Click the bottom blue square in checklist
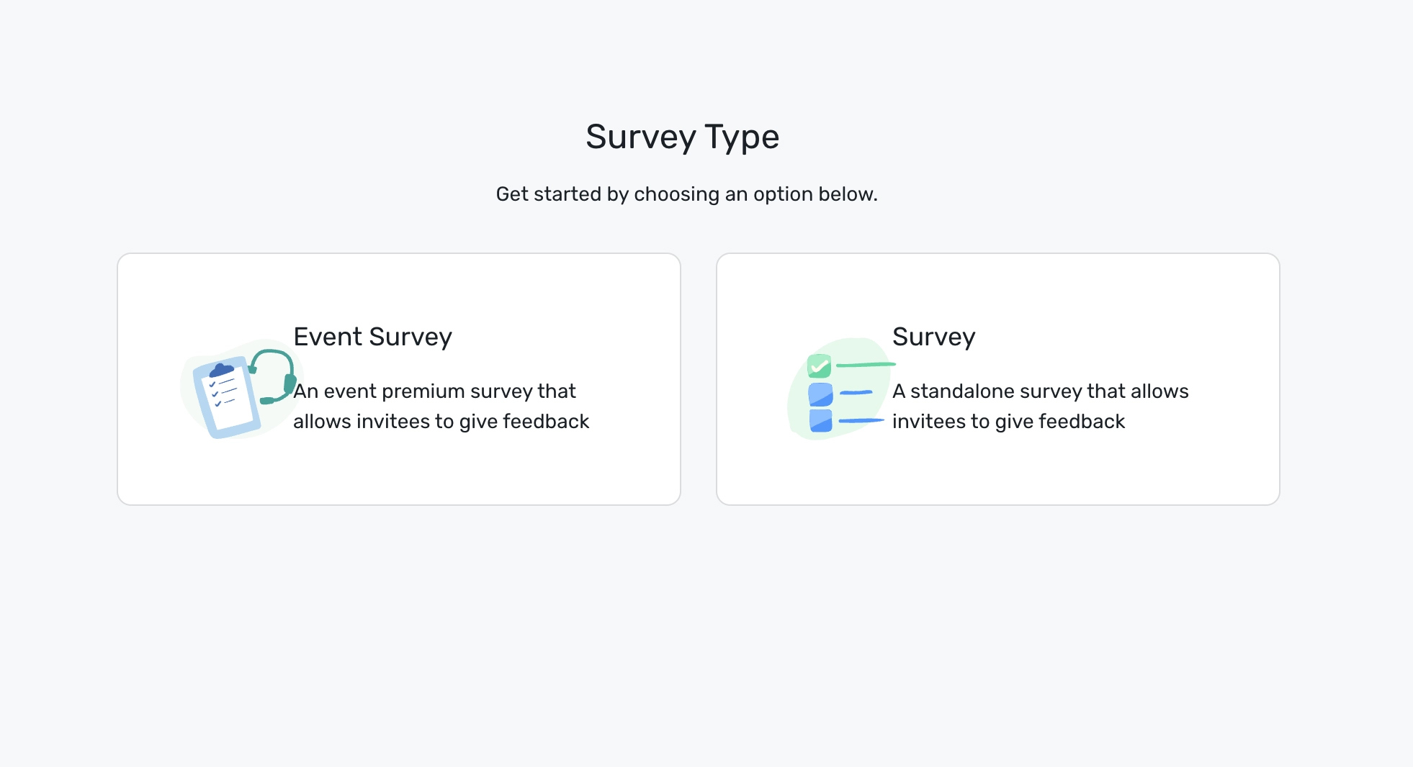Screen dimensions: 1413x767 820,420
